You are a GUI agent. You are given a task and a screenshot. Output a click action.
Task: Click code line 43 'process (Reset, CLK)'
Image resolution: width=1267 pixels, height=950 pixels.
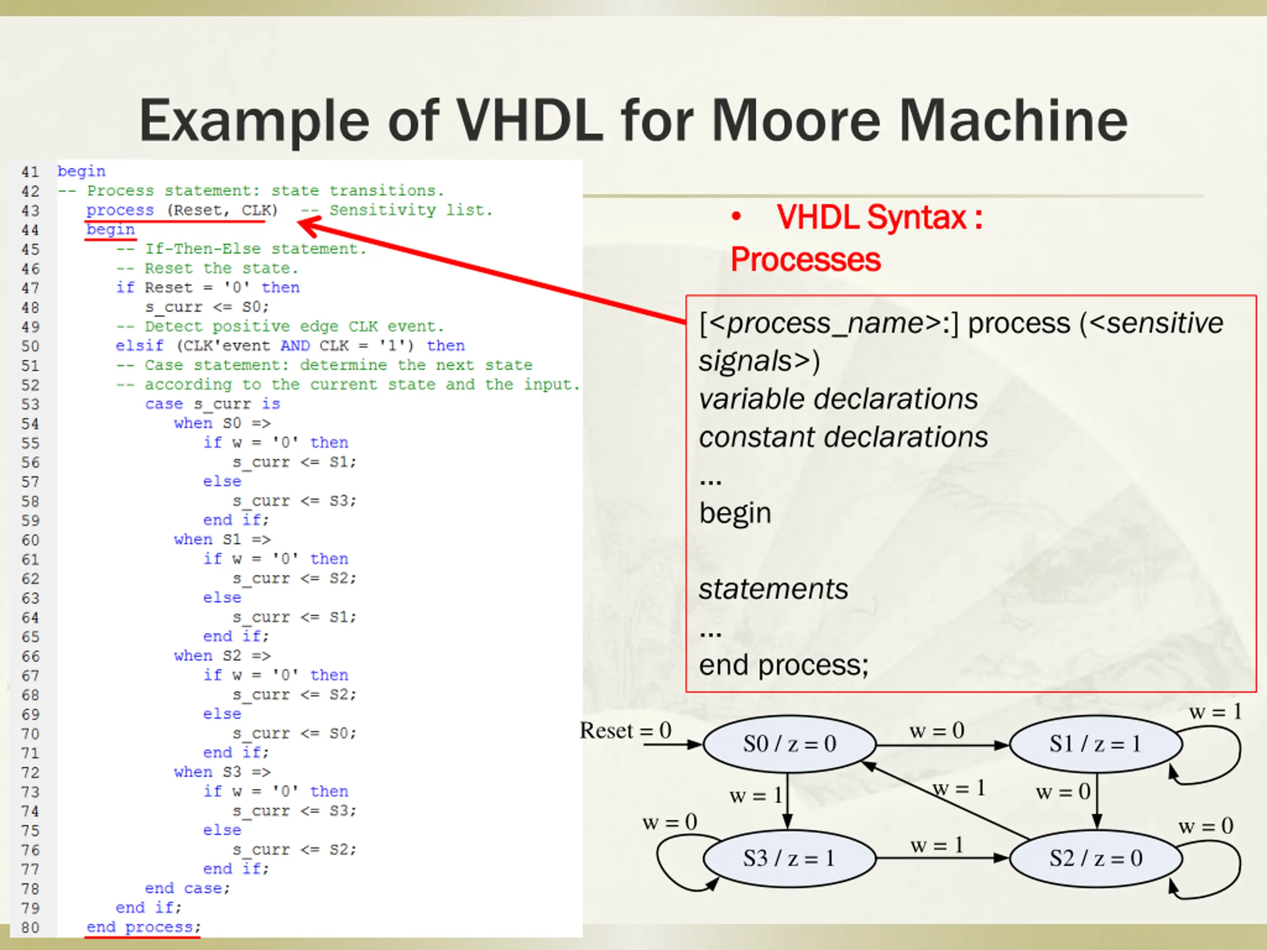182,210
